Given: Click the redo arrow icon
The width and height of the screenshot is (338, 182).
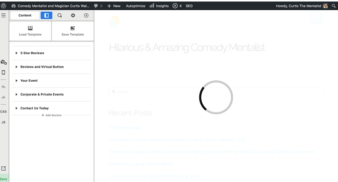Looking at the screenshot, I should coord(3,97).
